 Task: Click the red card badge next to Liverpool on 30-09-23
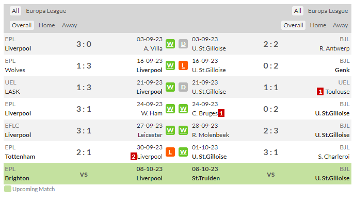click(134, 157)
